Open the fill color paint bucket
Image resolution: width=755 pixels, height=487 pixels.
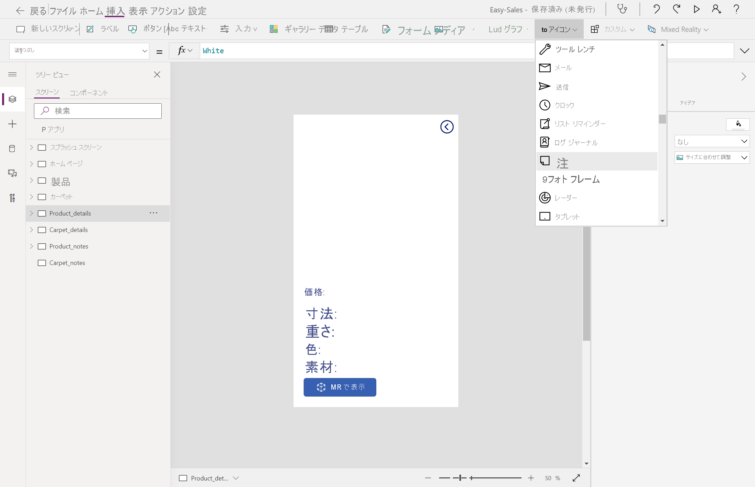point(738,124)
